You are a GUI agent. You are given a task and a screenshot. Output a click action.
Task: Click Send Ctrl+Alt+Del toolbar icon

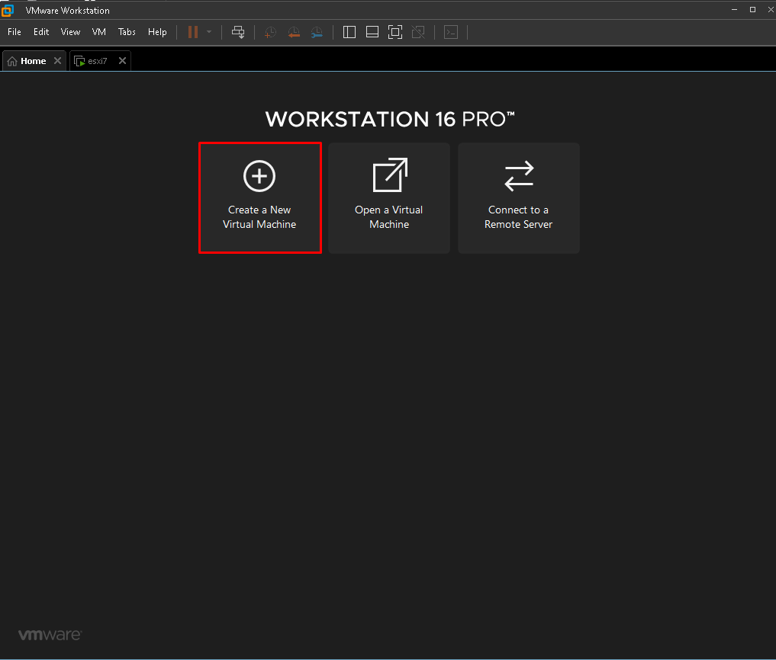(x=238, y=32)
